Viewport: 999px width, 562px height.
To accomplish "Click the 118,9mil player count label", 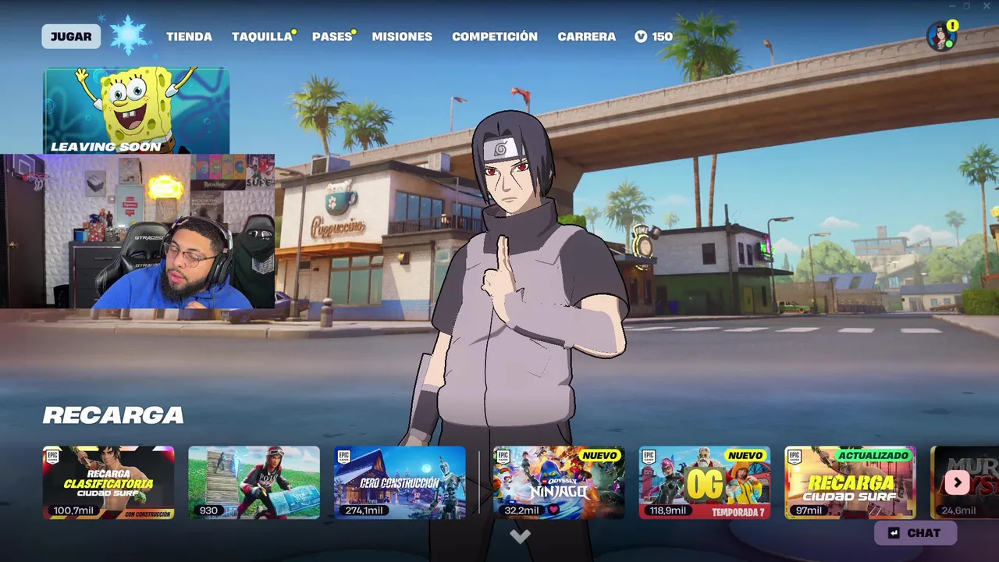I will (669, 510).
